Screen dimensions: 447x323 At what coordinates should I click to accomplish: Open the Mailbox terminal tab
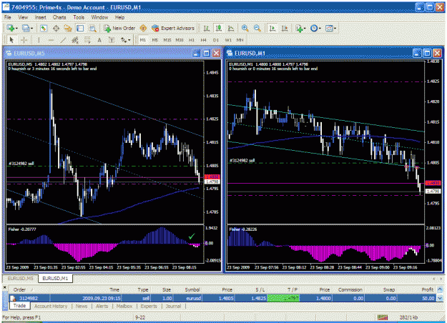[124, 306]
